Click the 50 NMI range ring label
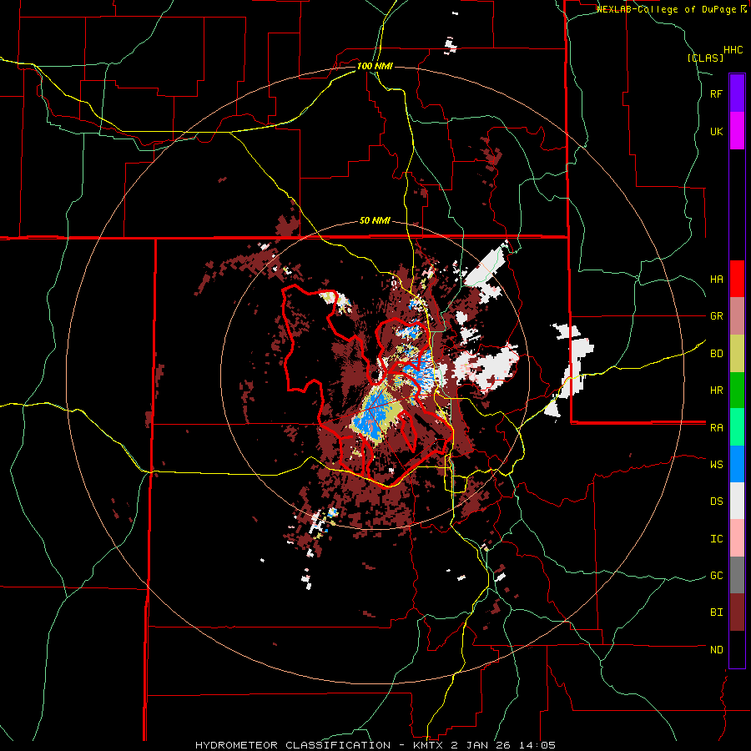 tap(375, 221)
